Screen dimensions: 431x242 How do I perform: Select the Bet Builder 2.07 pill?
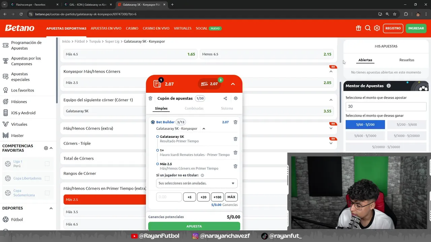point(210,84)
